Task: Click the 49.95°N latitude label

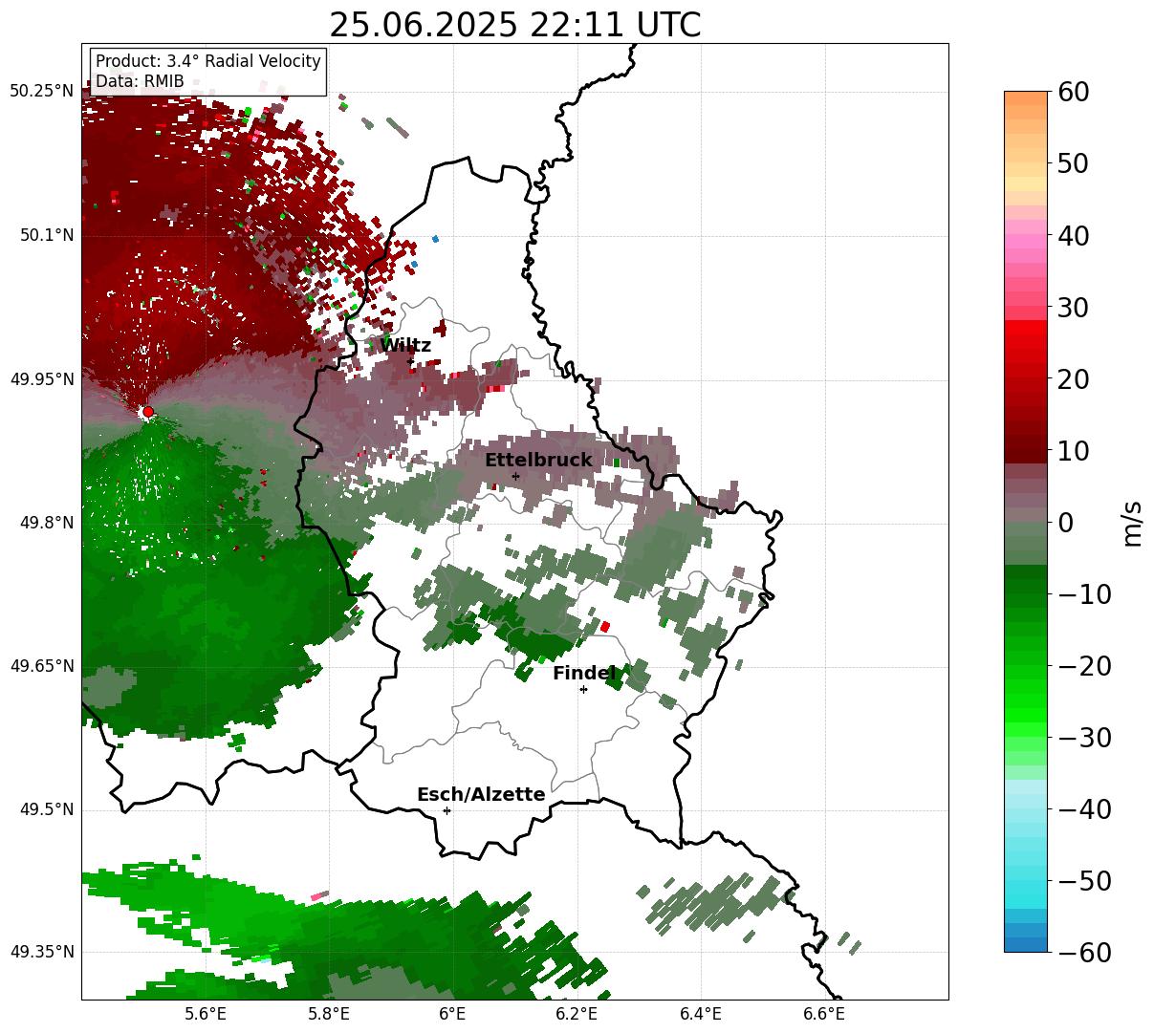Action: (41, 379)
